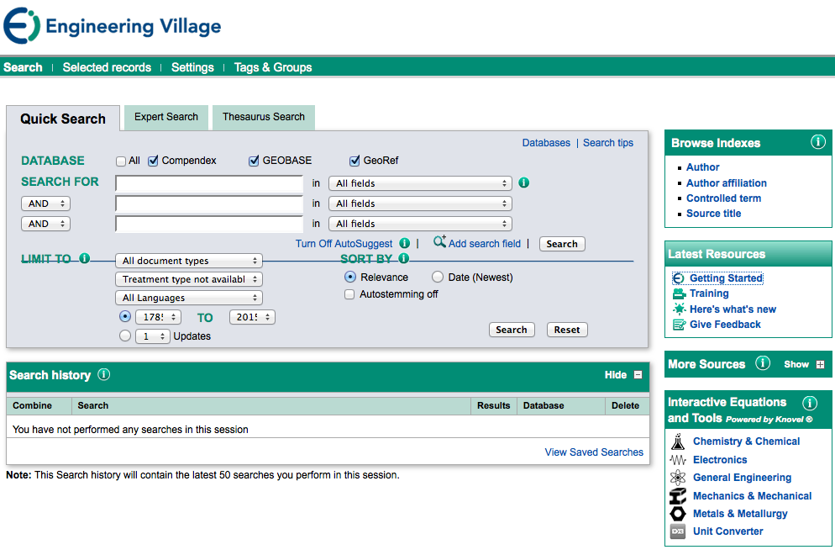Click Turn Off AutoSuggest link
Screen dimensions: 835x555
[344, 244]
